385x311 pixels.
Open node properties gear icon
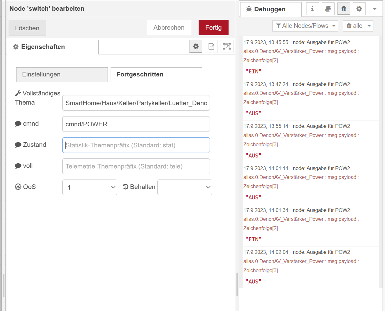(x=196, y=46)
